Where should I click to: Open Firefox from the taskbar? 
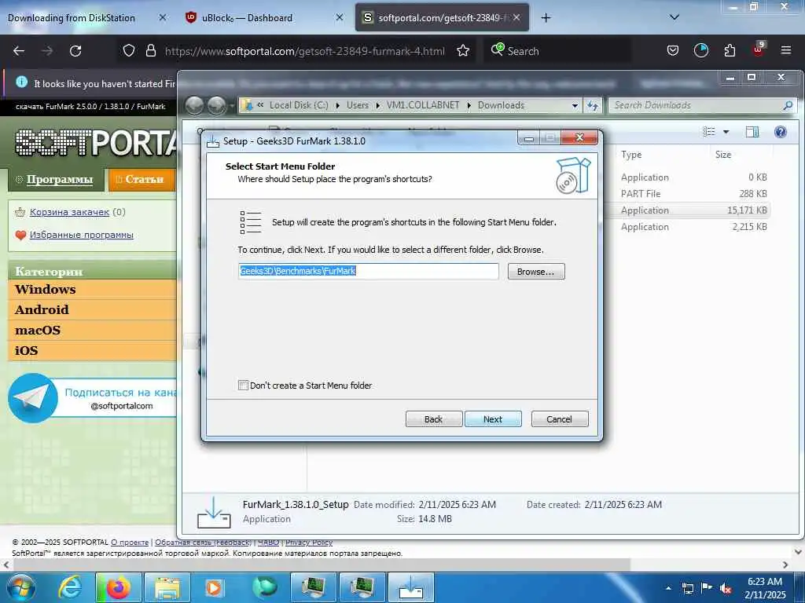click(119, 587)
